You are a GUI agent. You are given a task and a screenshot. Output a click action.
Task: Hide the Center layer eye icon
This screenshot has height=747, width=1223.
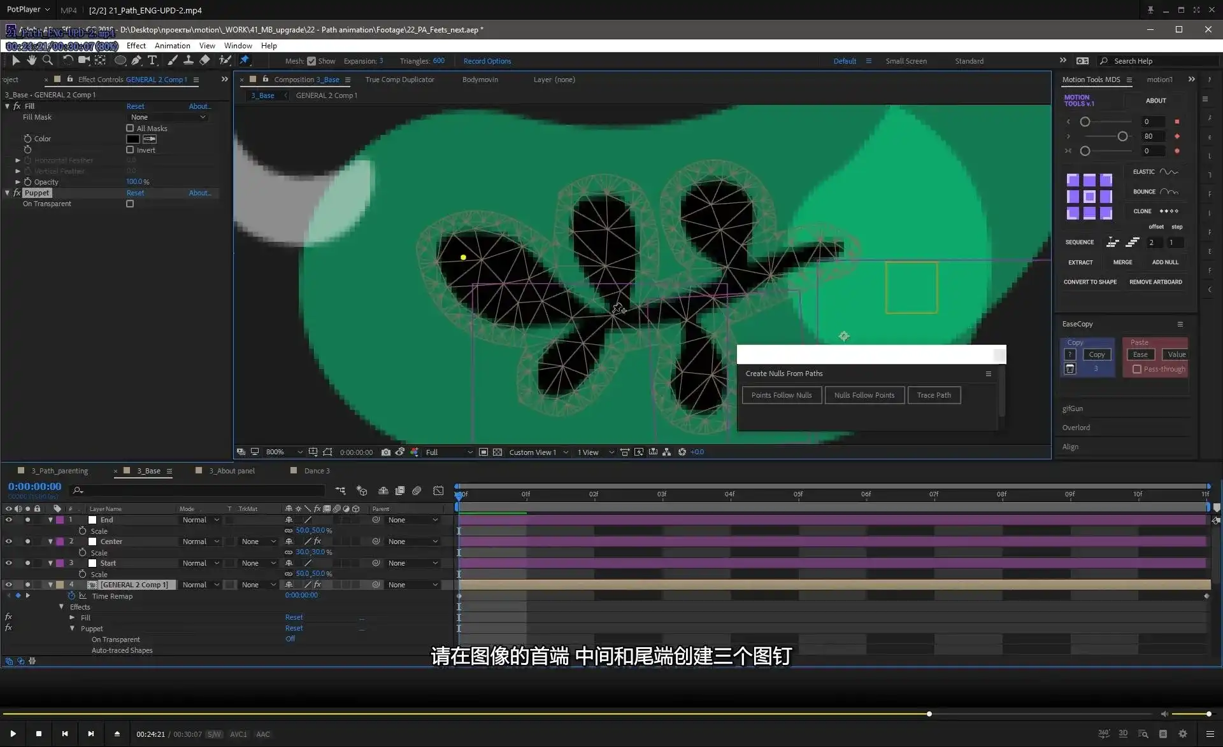pyautogui.click(x=8, y=541)
